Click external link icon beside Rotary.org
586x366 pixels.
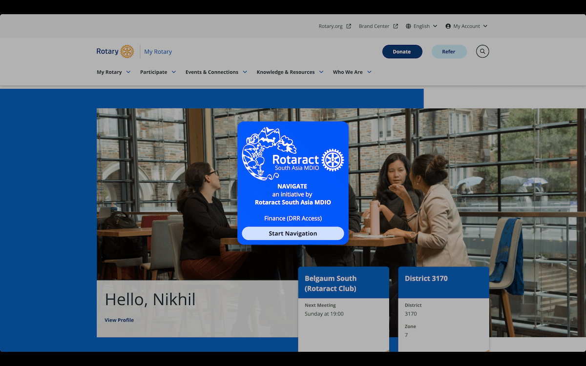coord(349,26)
